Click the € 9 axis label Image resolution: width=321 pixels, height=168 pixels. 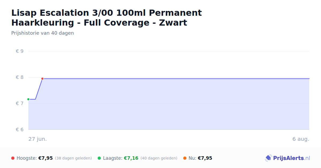[20, 51]
